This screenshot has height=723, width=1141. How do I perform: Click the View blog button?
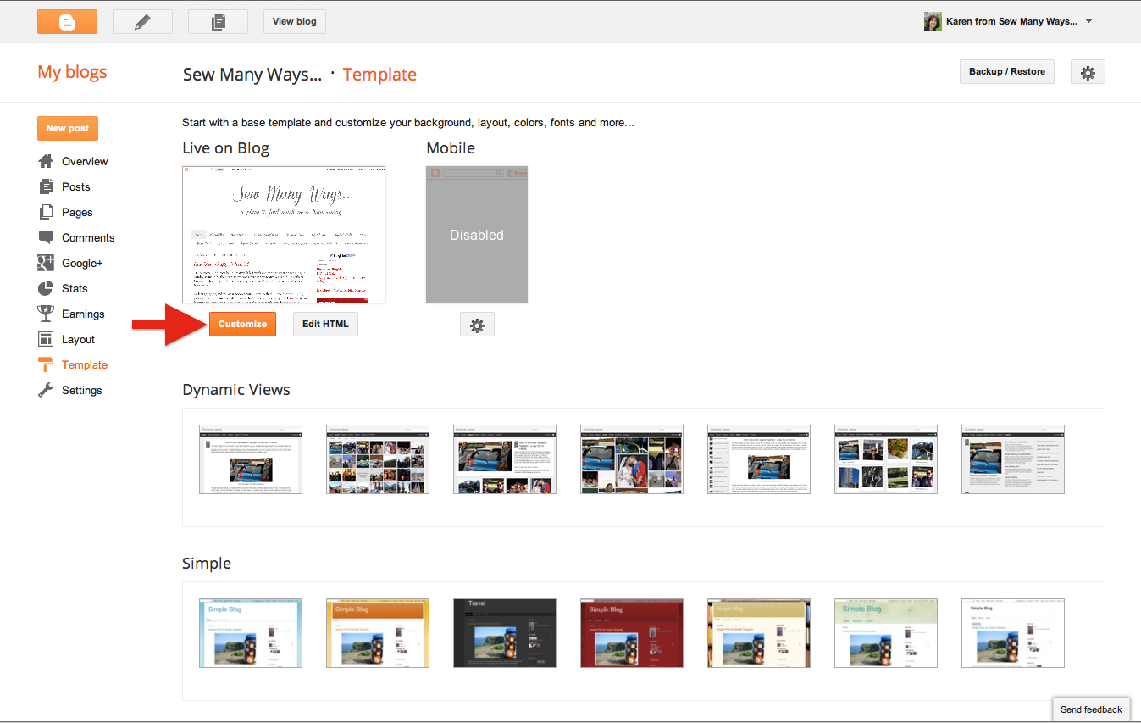click(x=294, y=21)
